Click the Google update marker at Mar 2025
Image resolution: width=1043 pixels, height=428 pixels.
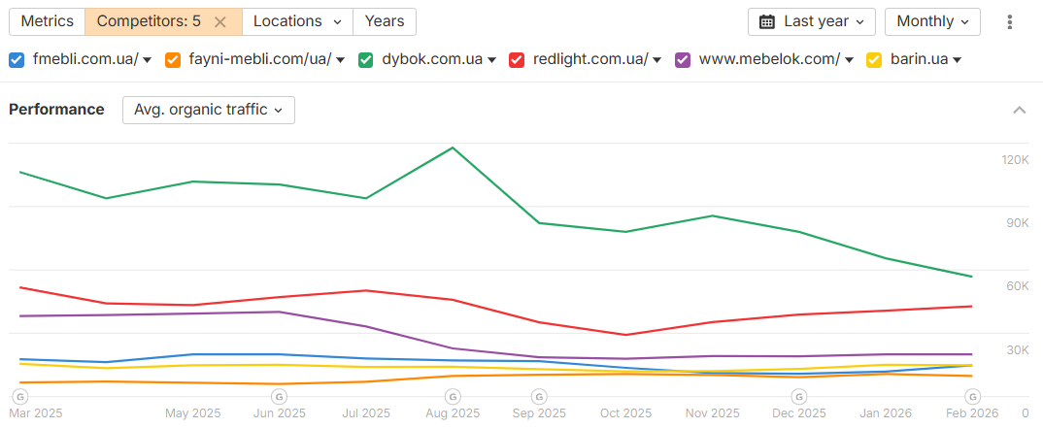pyautogui.click(x=18, y=396)
